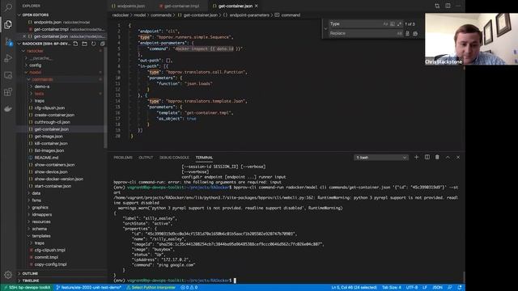Open the OUTPUT panel tab

pyautogui.click(x=146, y=158)
